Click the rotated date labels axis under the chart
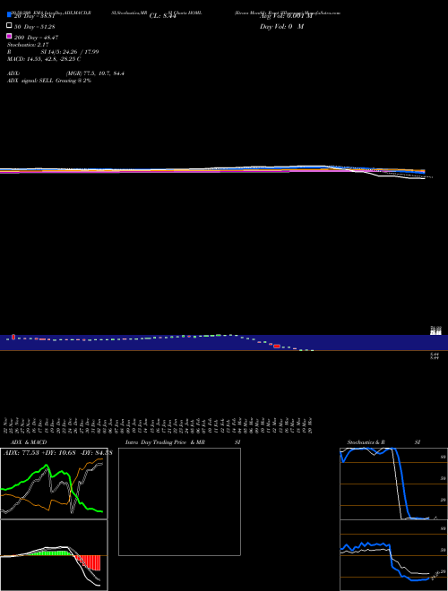The image size is (448, 591). point(159,425)
